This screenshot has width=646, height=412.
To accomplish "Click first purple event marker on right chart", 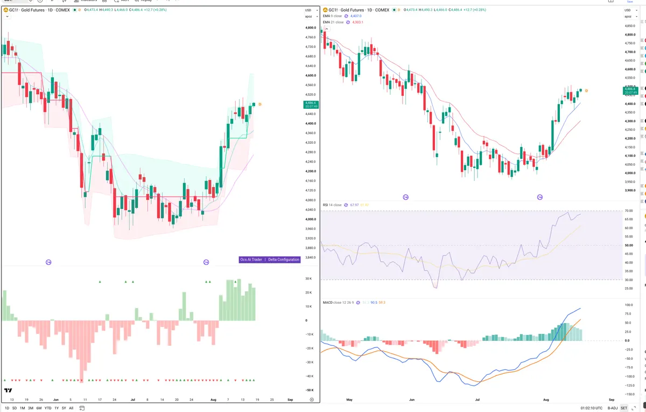I will pos(405,198).
